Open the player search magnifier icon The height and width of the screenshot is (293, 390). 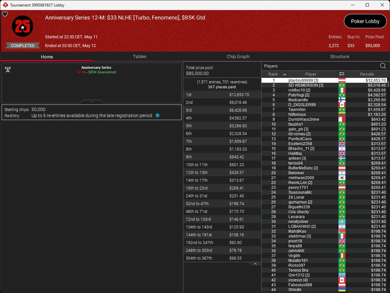point(383,66)
